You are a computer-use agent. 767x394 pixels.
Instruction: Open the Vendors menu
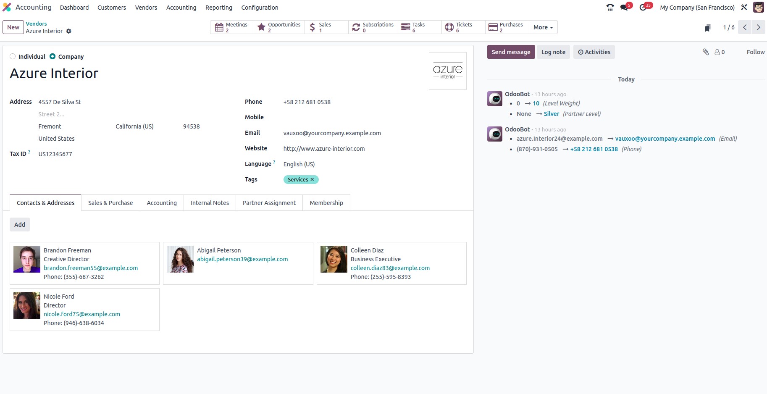(146, 8)
